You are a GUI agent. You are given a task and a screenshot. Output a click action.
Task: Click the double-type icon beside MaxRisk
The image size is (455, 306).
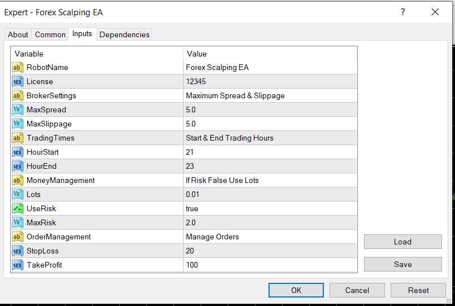pos(18,222)
